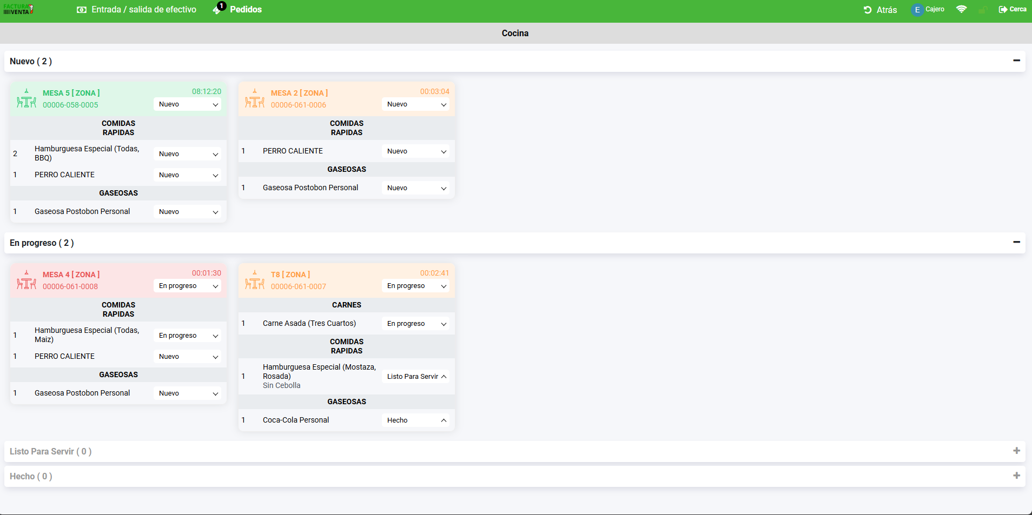The width and height of the screenshot is (1032, 515).
Task: Collapse the Nuevo section with minus button
Action: pos(1016,61)
